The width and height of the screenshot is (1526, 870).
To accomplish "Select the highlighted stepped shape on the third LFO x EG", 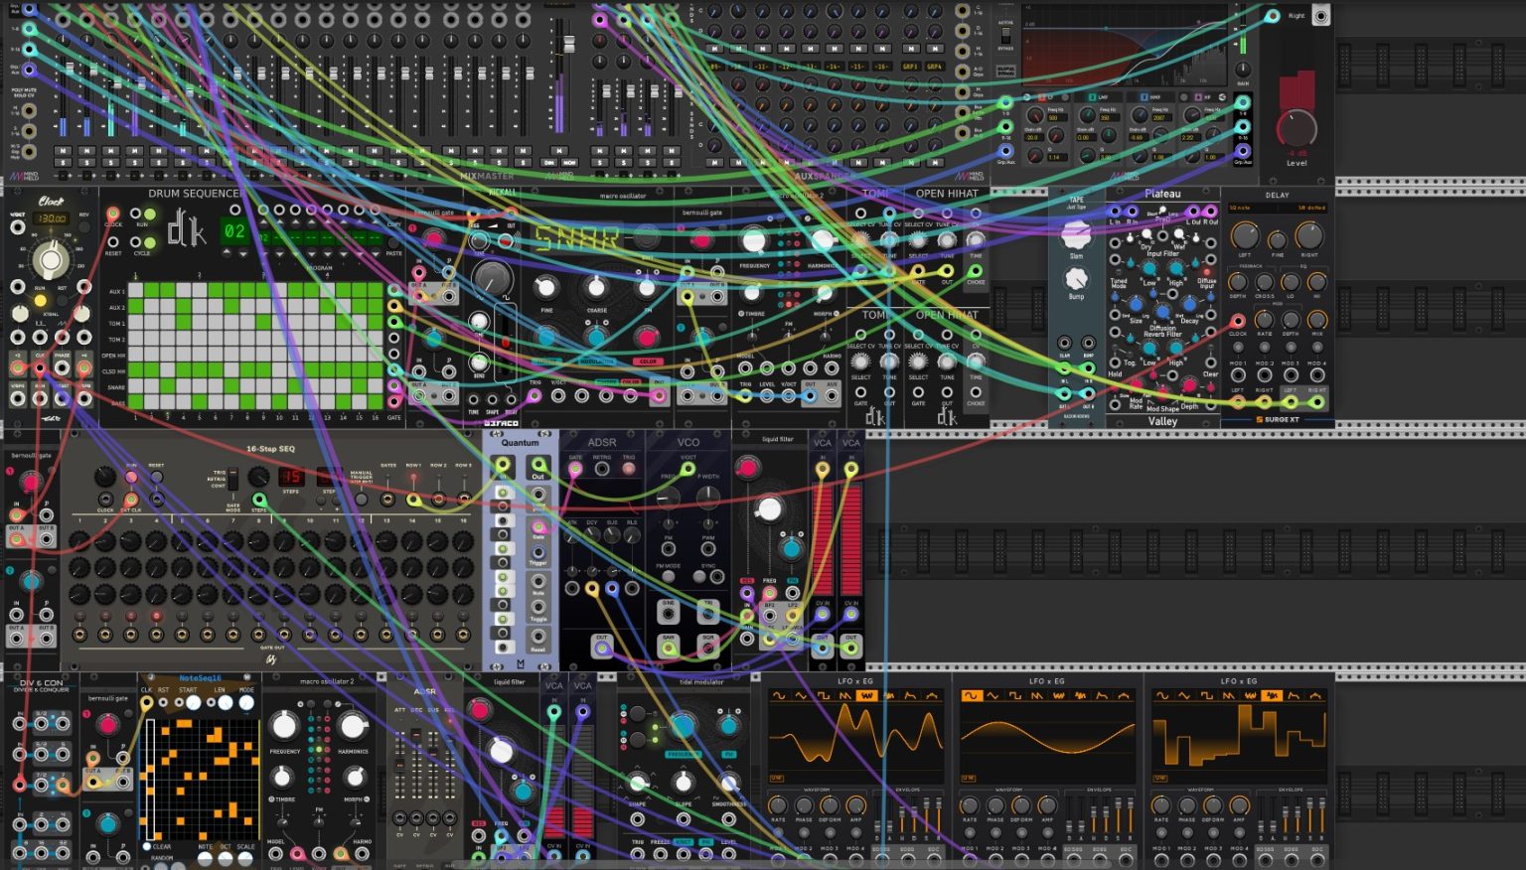I will click(x=1274, y=696).
